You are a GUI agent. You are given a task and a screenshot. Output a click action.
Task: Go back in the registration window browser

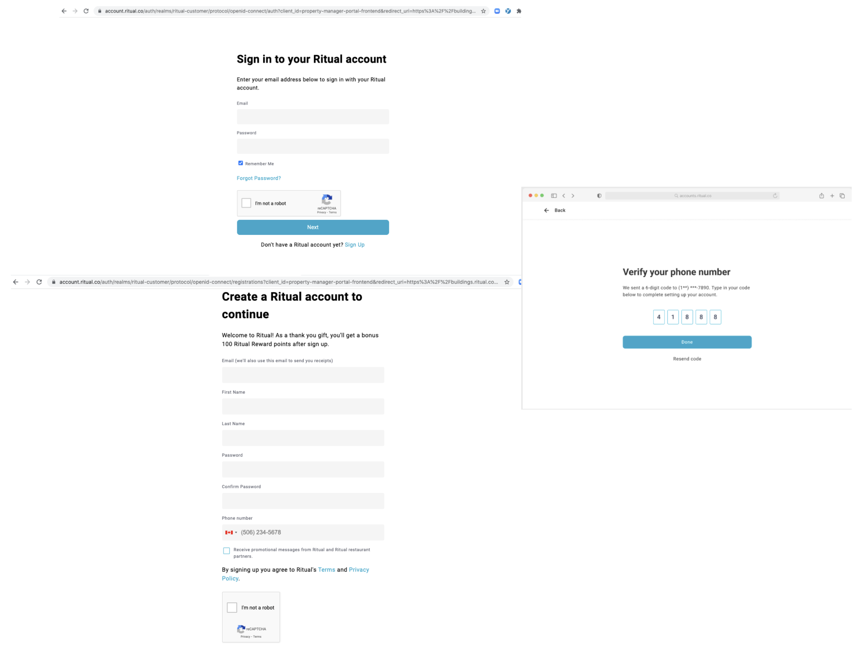pos(16,282)
